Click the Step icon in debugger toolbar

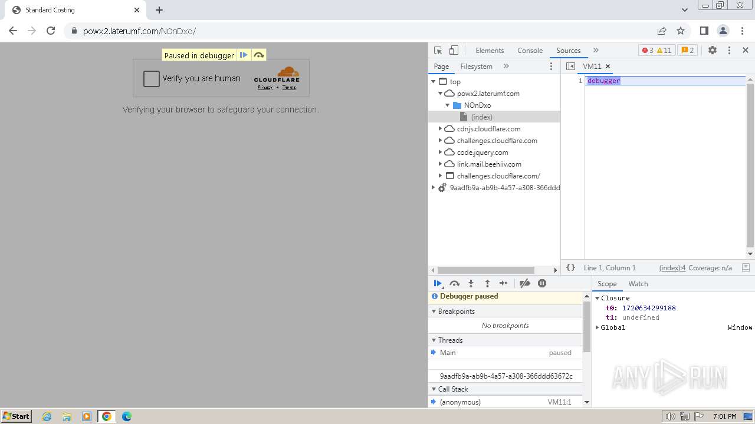(x=503, y=283)
